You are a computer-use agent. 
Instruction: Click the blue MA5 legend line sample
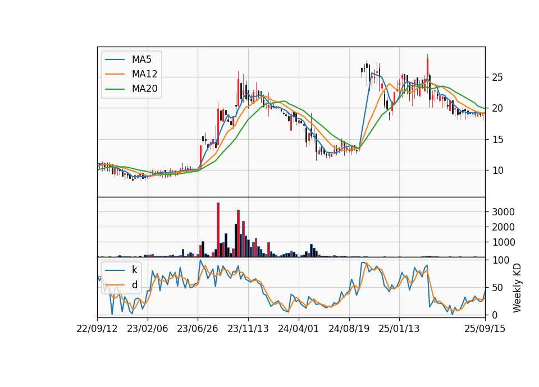click(x=115, y=59)
